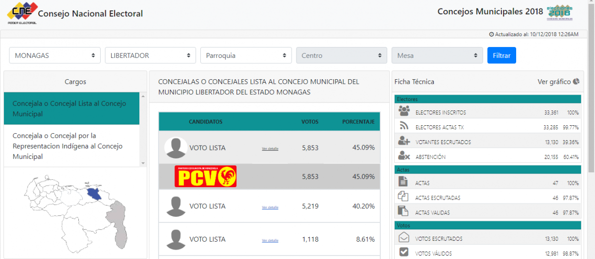Click the Electores Actas TX signal icon
Viewport: 595px width, 259px height.
[404, 127]
